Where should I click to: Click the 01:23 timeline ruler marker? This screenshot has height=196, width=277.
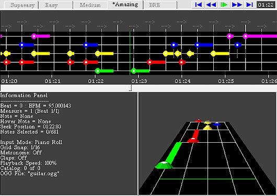(x=139, y=81)
